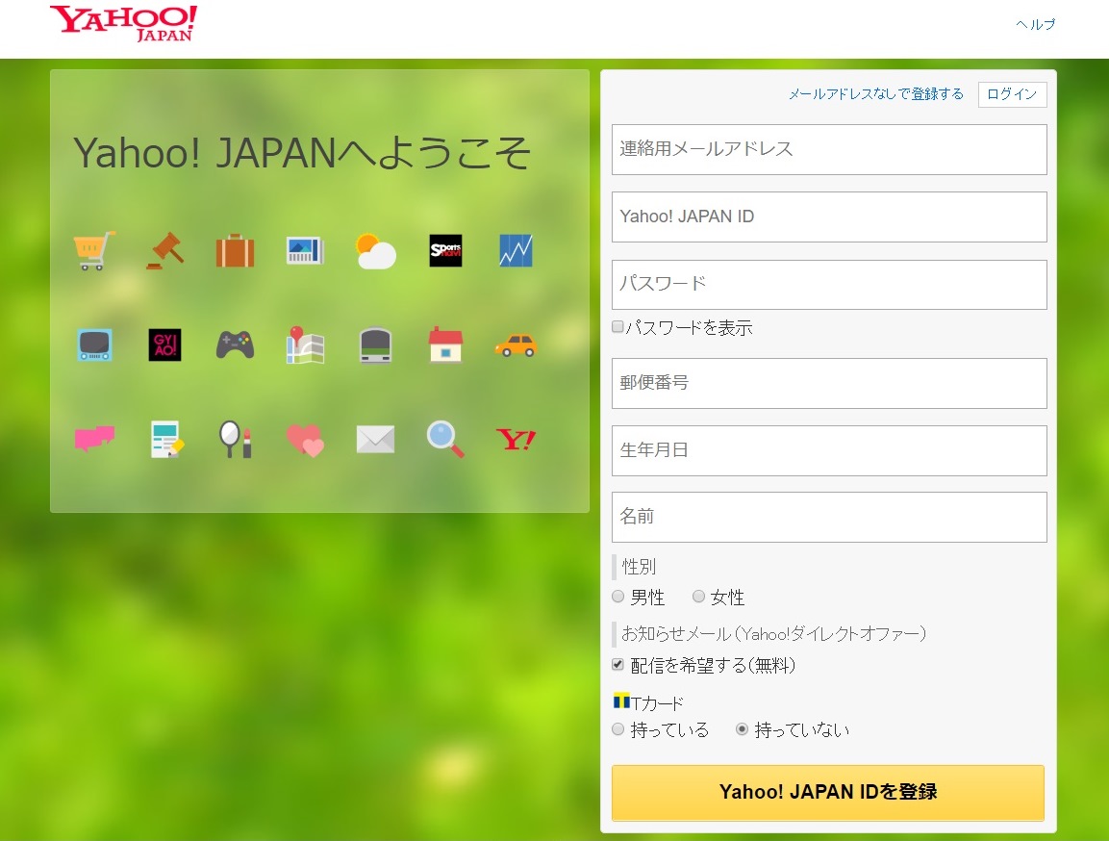Focus the 生年月日 field

pos(829,450)
